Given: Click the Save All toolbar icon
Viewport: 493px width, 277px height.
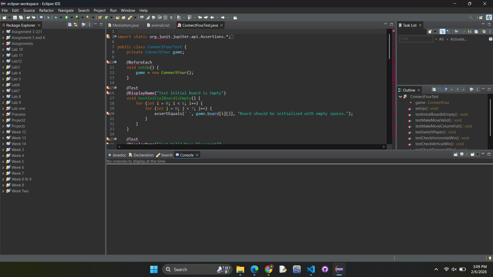Looking at the screenshot, I should pyautogui.click(x=21, y=17).
